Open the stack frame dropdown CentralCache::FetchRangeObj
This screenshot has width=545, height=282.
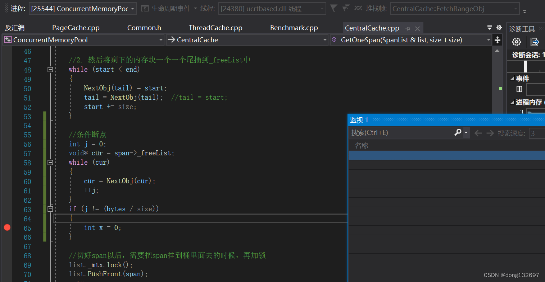coord(455,8)
